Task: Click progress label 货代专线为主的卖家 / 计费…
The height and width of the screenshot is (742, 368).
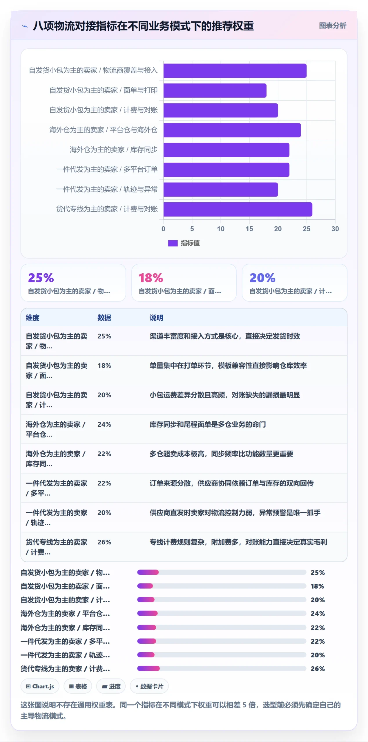Action: point(65,668)
